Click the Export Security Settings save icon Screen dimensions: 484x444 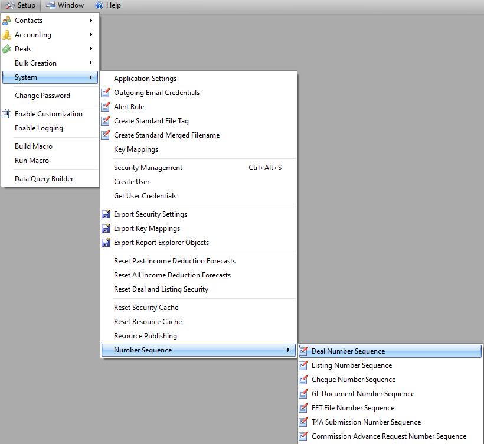pos(106,214)
